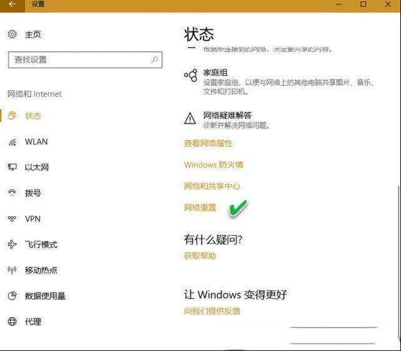Open the Home gear icon
Screen dimensions: 401x351
pos(12,34)
